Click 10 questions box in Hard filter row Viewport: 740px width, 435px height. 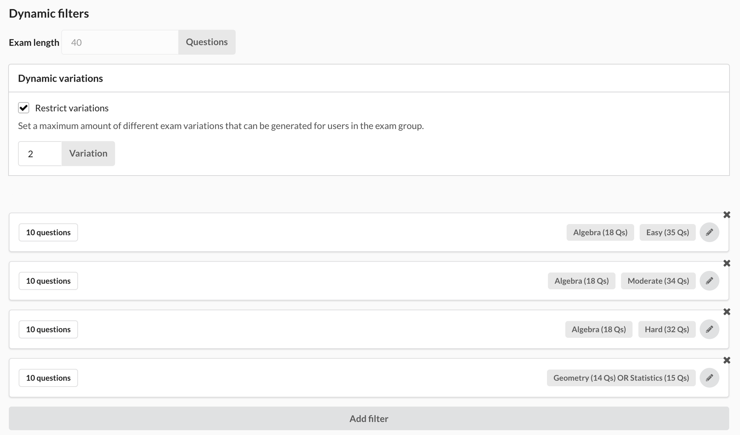pos(48,329)
